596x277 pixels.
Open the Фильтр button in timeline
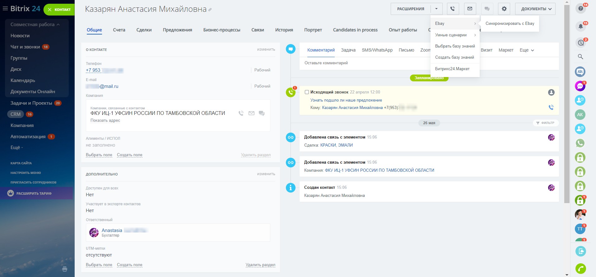tap(546, 123)
